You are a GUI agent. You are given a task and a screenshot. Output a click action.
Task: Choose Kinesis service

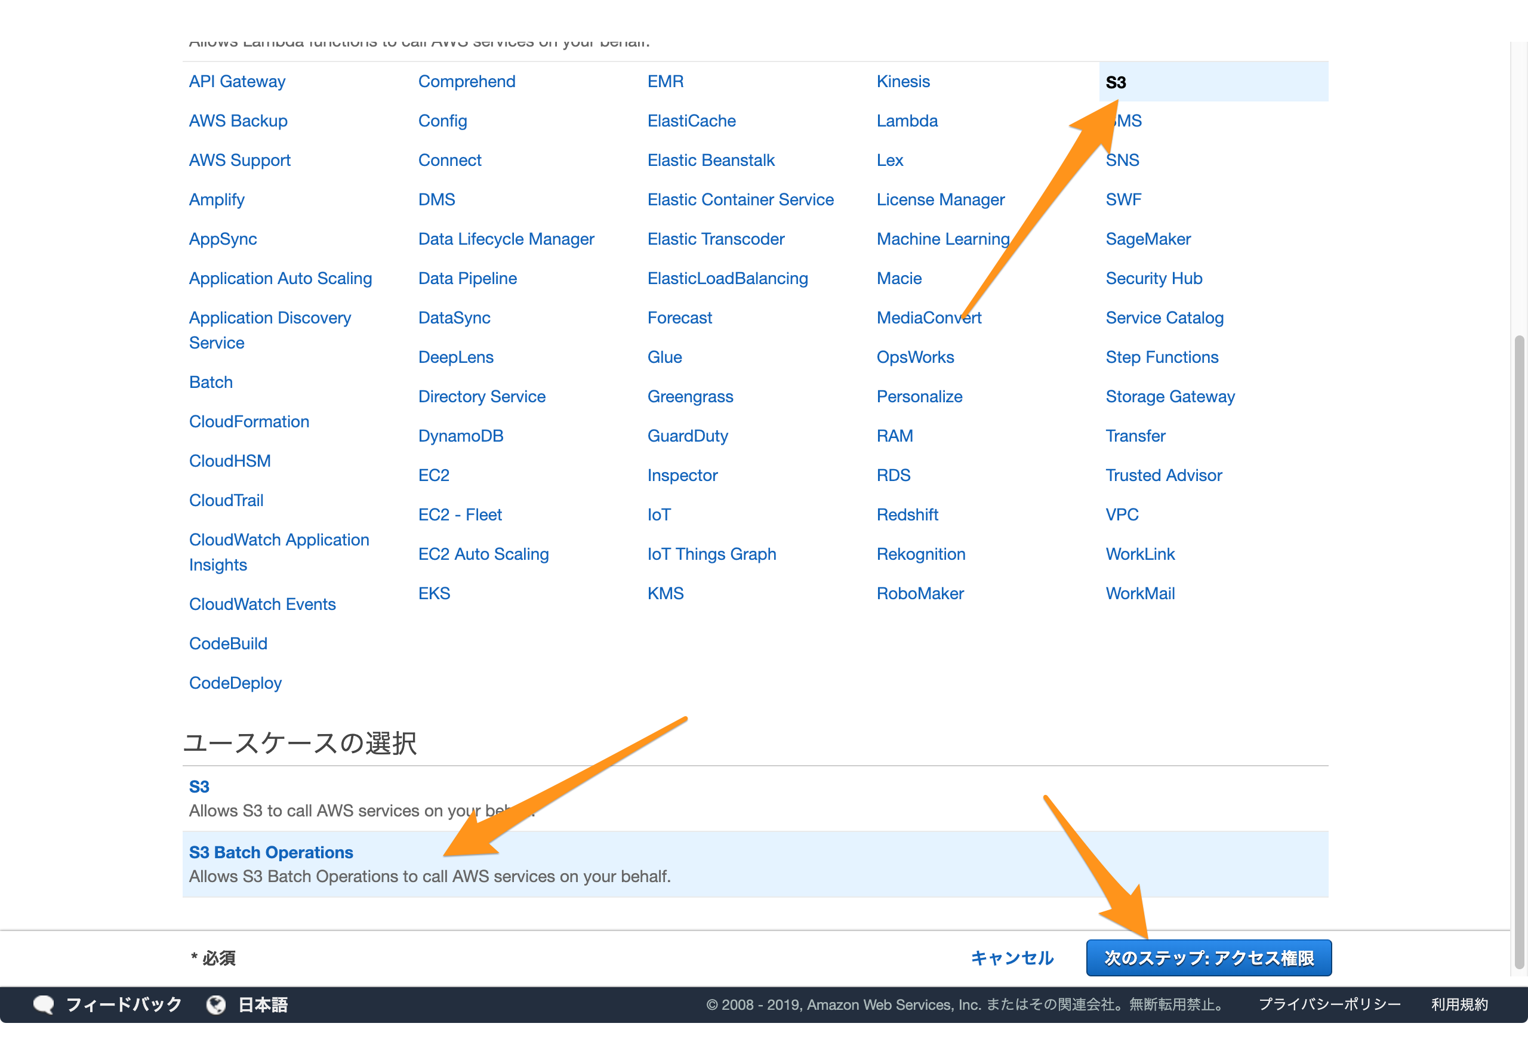(902, 82)
